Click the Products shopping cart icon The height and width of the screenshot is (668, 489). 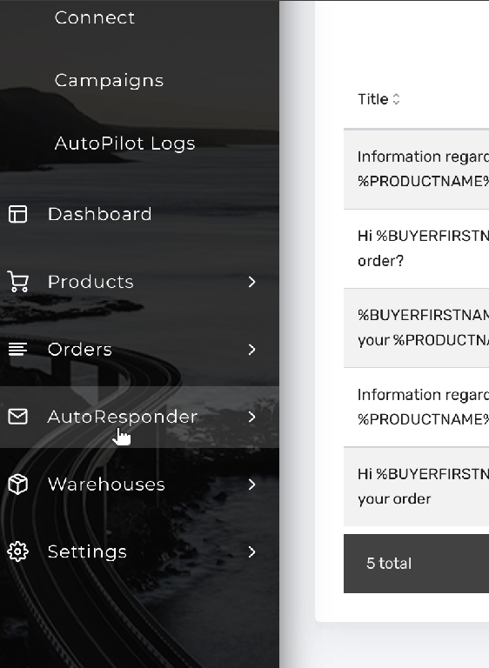tap(18, 282)
